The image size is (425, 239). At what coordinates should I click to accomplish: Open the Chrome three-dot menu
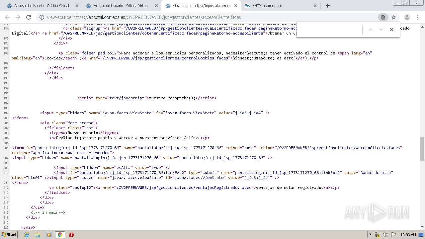coord(418,17)
